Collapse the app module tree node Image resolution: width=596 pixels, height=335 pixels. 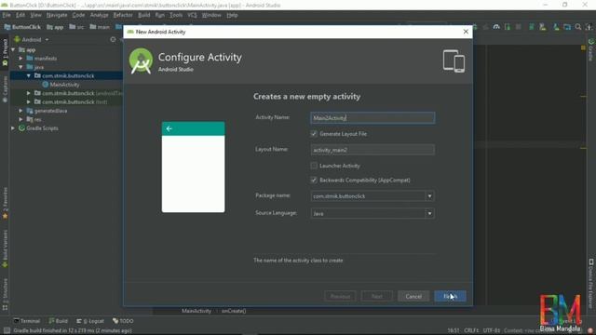13,49
